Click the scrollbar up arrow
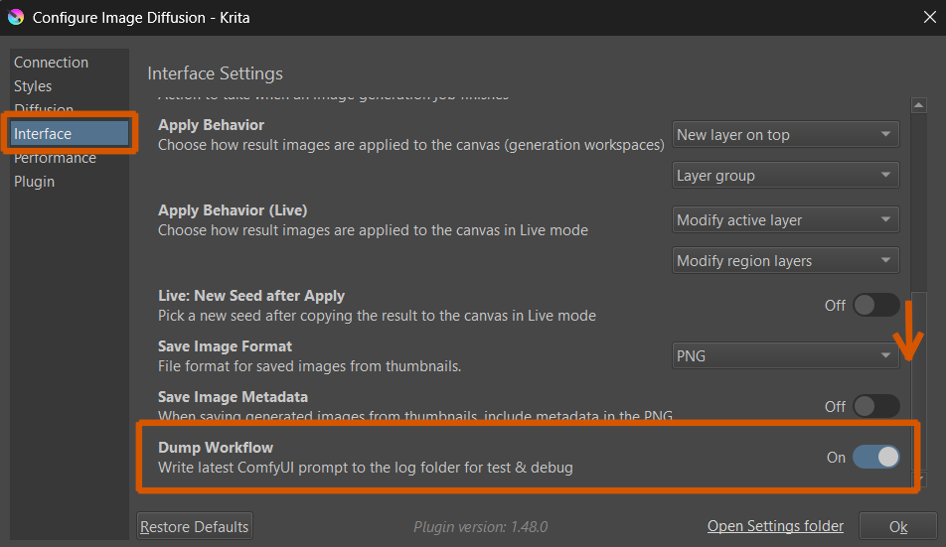This screenshot has width=946, height=547. click(919, 105)
